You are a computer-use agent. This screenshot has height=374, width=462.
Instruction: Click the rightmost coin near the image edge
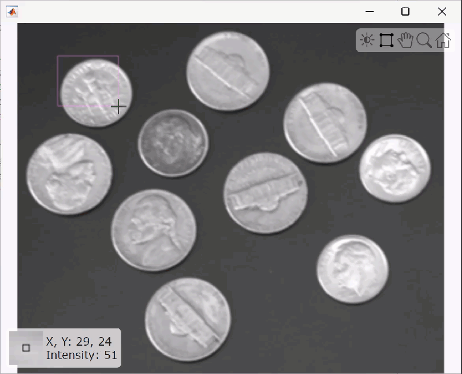click(x=395, y=168)
